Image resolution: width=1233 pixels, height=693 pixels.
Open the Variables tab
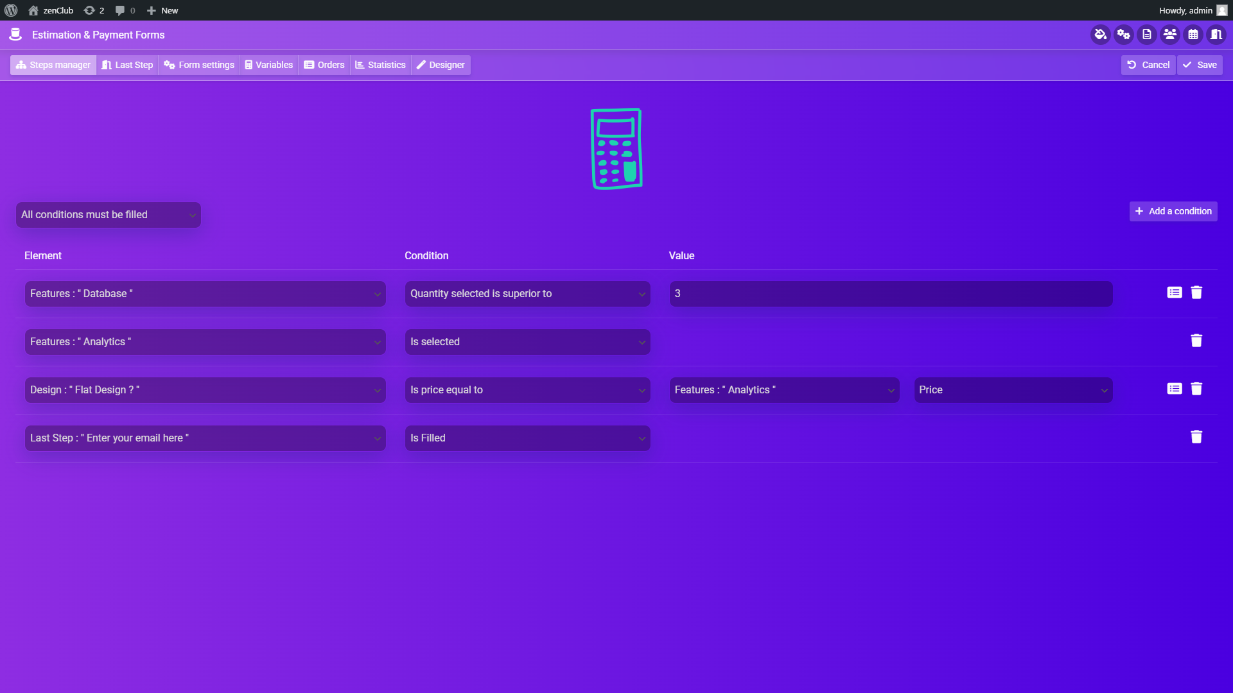pos(269,65)
